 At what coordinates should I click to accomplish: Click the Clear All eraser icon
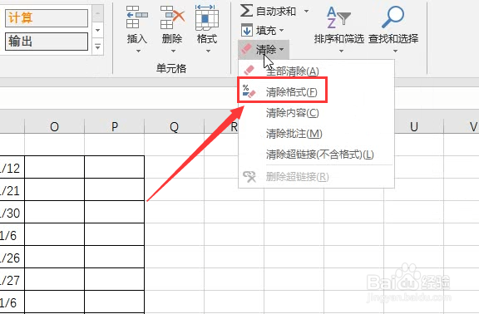pyautogui.click(x=249, y=70)
